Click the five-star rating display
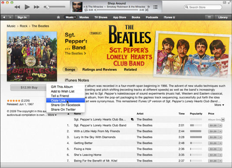The width and height of the screenshot is (232, 168). [13, 100]
